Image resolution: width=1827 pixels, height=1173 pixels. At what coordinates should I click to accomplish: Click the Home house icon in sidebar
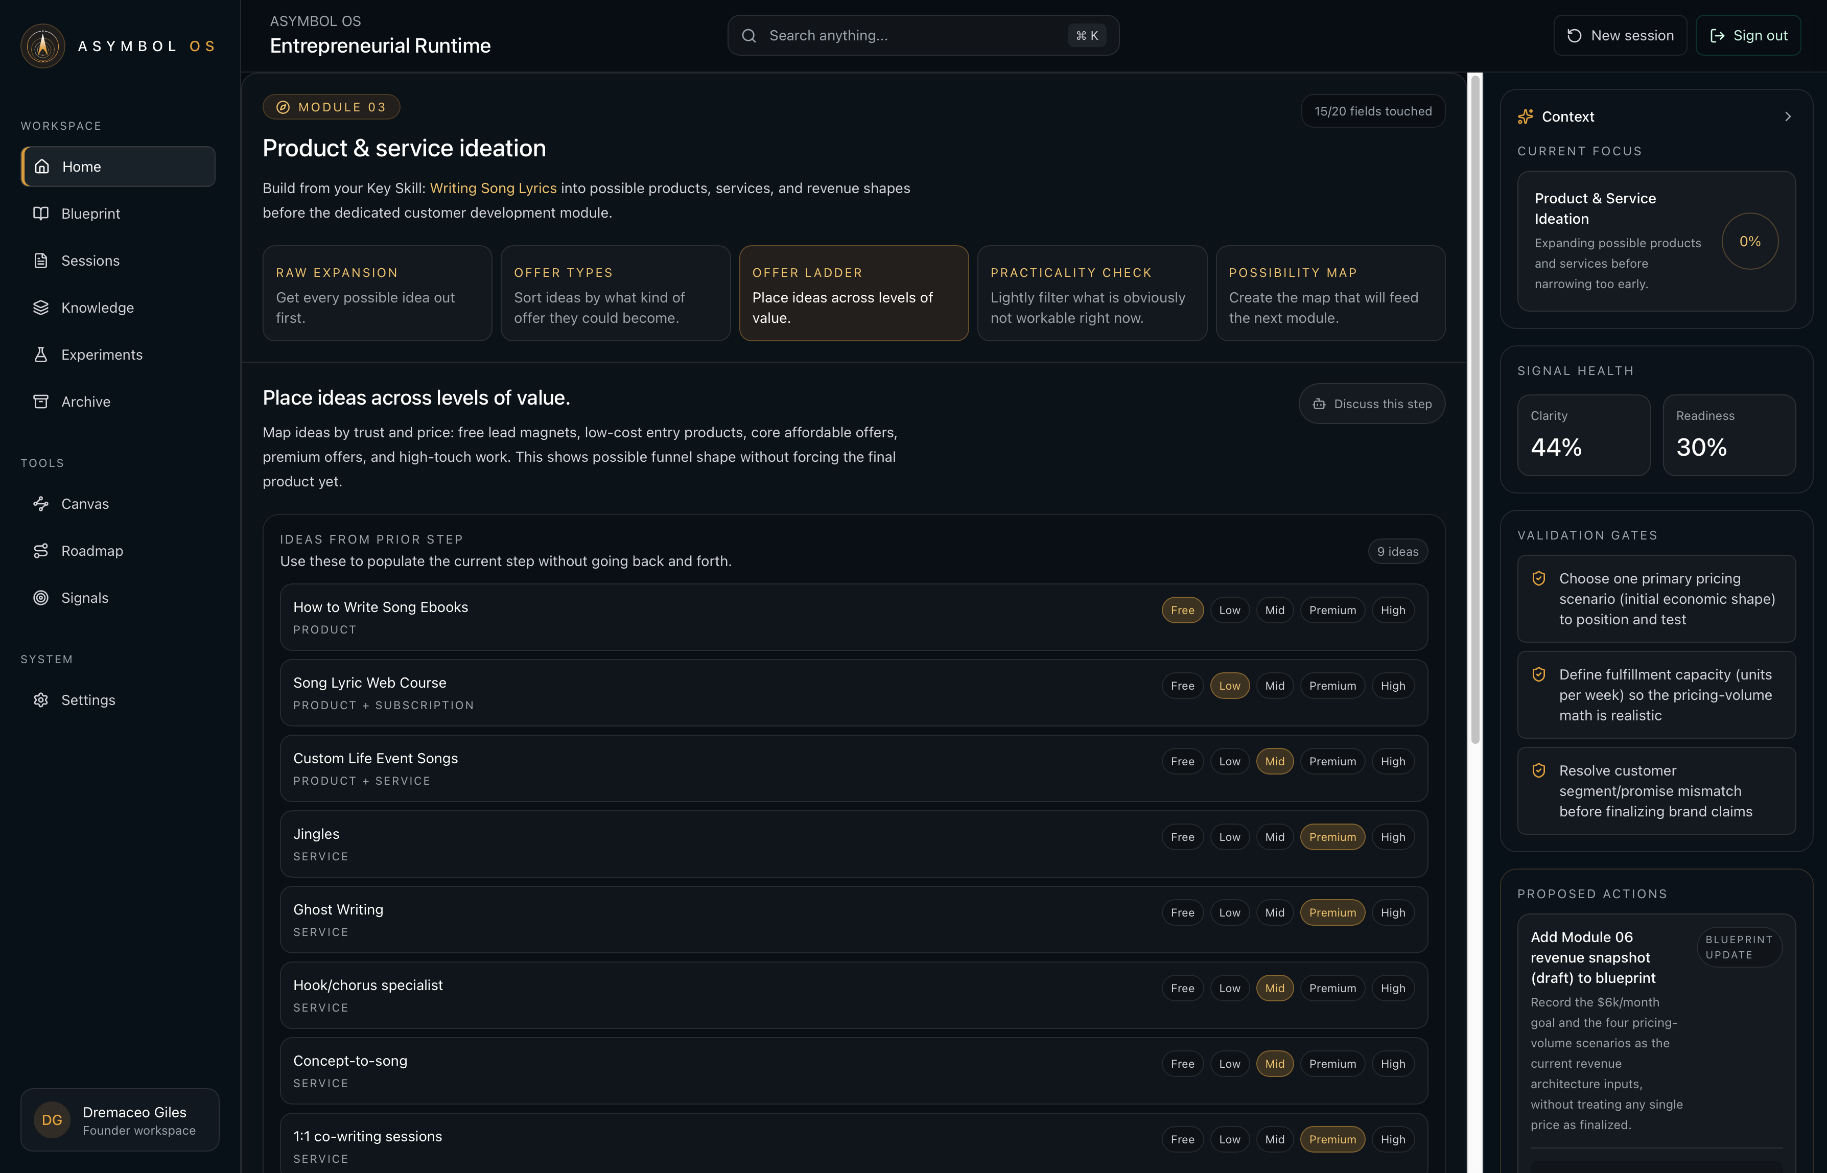tap(42, 166)
